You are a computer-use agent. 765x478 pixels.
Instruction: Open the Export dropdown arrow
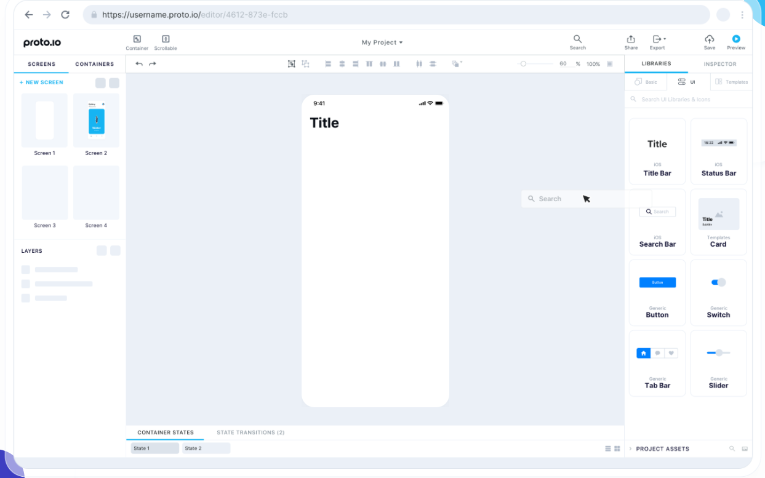point(665,39)
